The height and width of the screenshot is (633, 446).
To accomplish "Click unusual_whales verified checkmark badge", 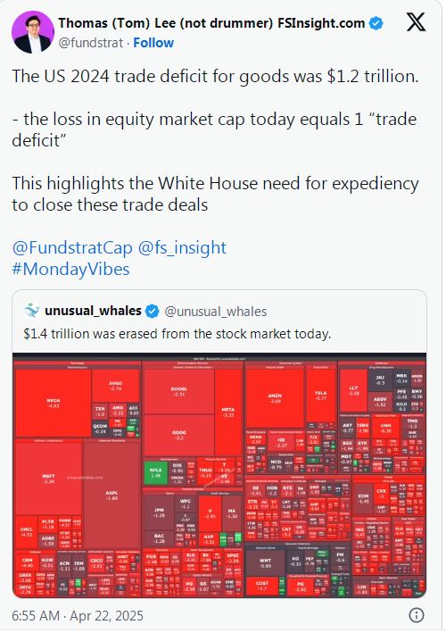I will click(152, 312).
